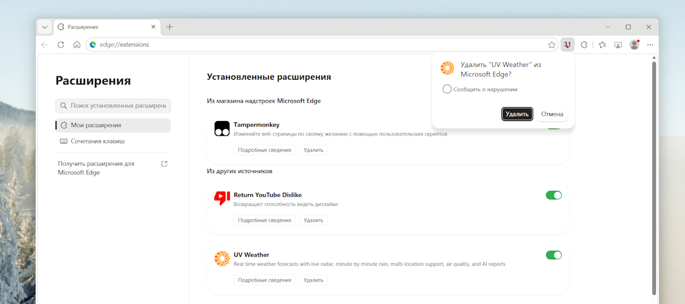685x304 pixels.
Task: Open Подробные сведения for Tampermonkey
Action: pos(265,150)
